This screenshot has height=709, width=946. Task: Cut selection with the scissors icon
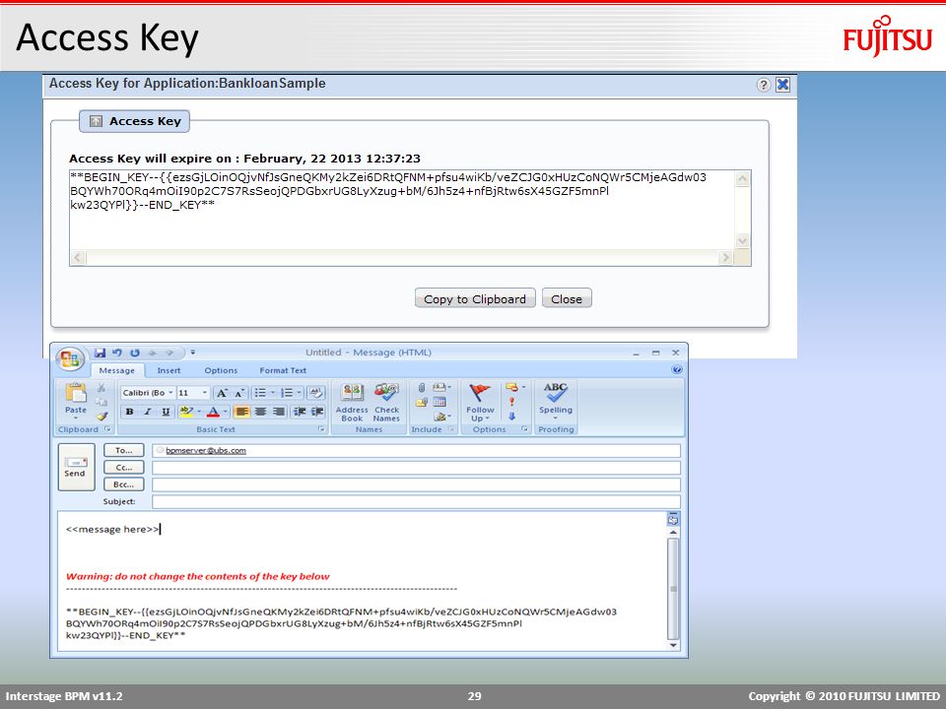(x=101, y=387)
